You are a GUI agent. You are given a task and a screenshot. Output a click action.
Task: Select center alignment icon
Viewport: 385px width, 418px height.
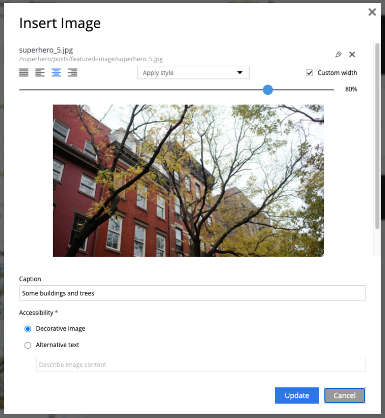point(56,72)
